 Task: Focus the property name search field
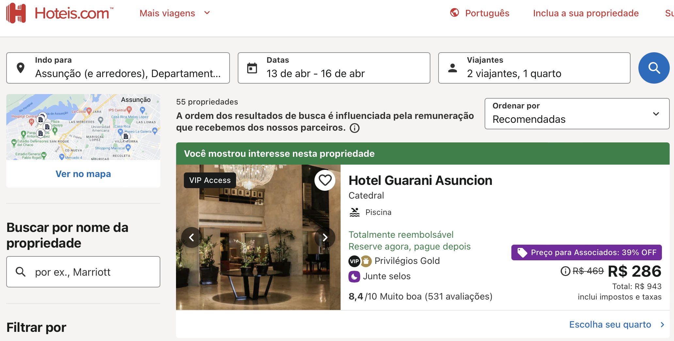[83, 272]
